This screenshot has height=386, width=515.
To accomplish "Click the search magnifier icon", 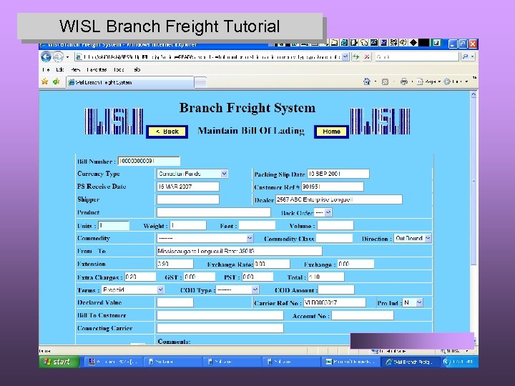I will (465, 56).
